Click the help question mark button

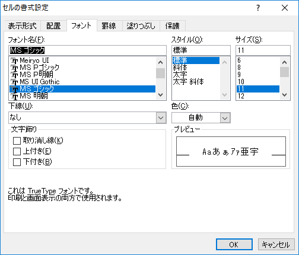coord(258,8)
